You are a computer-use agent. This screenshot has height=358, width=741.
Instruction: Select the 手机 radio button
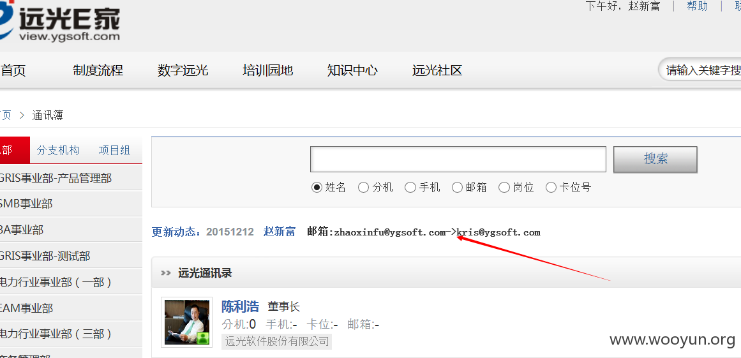pyautogui.click(x=410, y=188)
